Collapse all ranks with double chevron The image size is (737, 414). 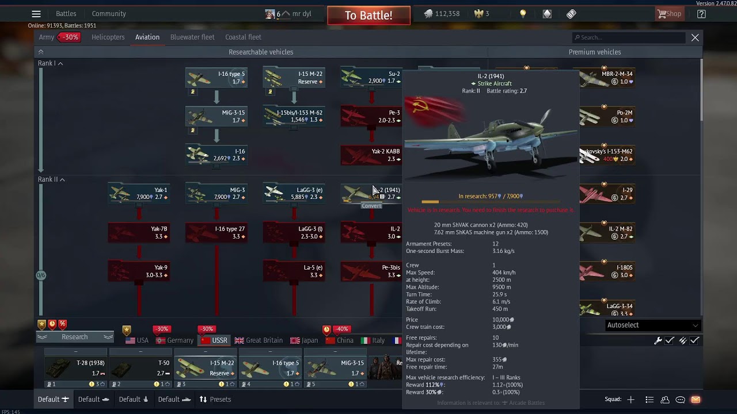click(41, 52)
